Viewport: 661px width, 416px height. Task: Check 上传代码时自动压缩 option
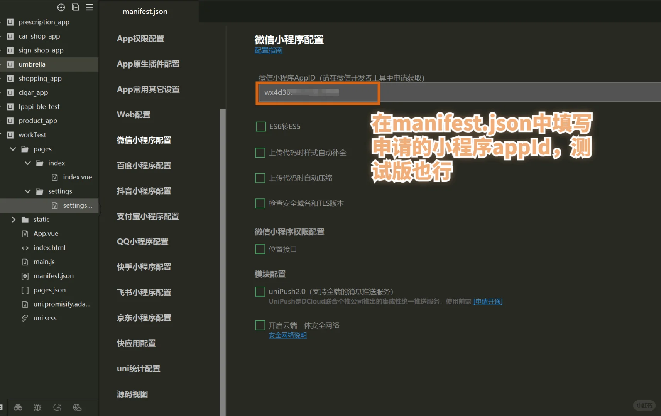pos(260,178)
